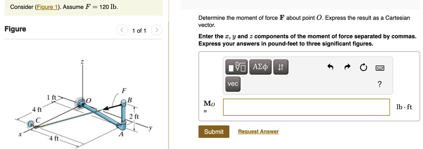Open the templates and square-root math palette
This screenshot has width=423, height=149.
pos(237,67)
